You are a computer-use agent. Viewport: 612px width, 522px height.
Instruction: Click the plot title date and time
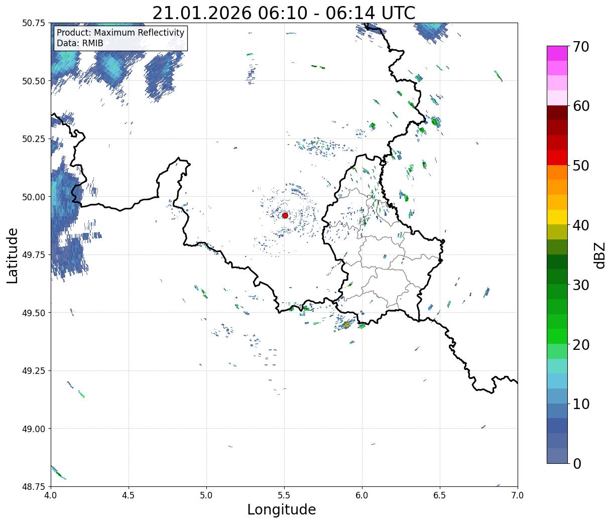coord(284,13)
